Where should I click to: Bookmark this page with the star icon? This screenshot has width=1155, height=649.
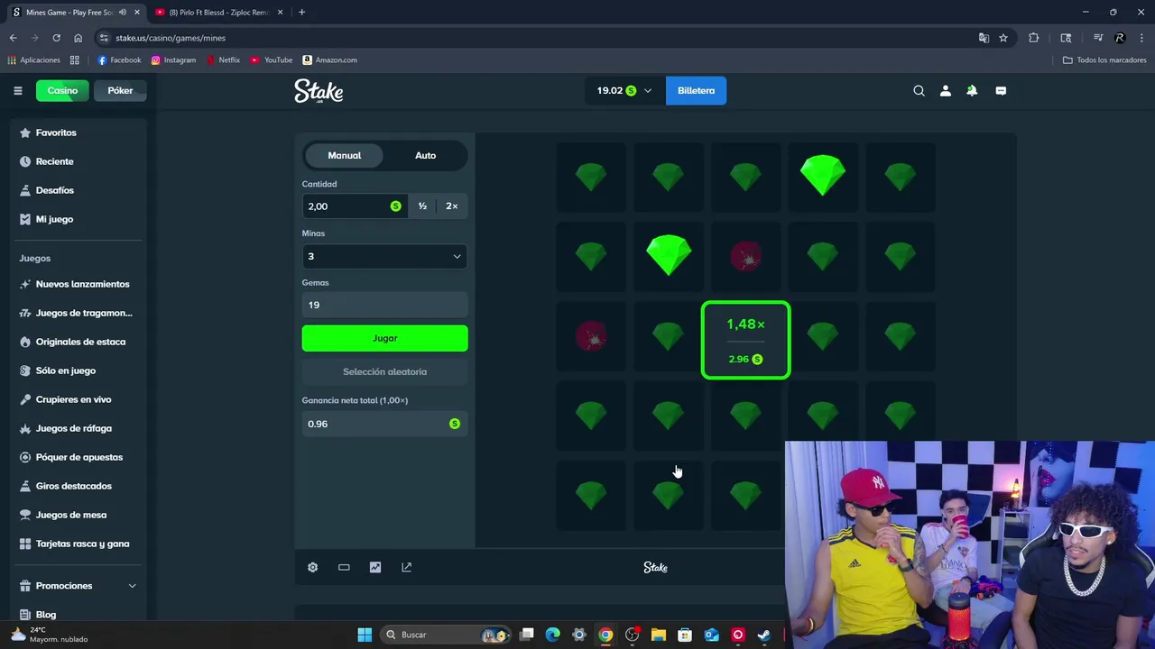tap(1003, 38)
